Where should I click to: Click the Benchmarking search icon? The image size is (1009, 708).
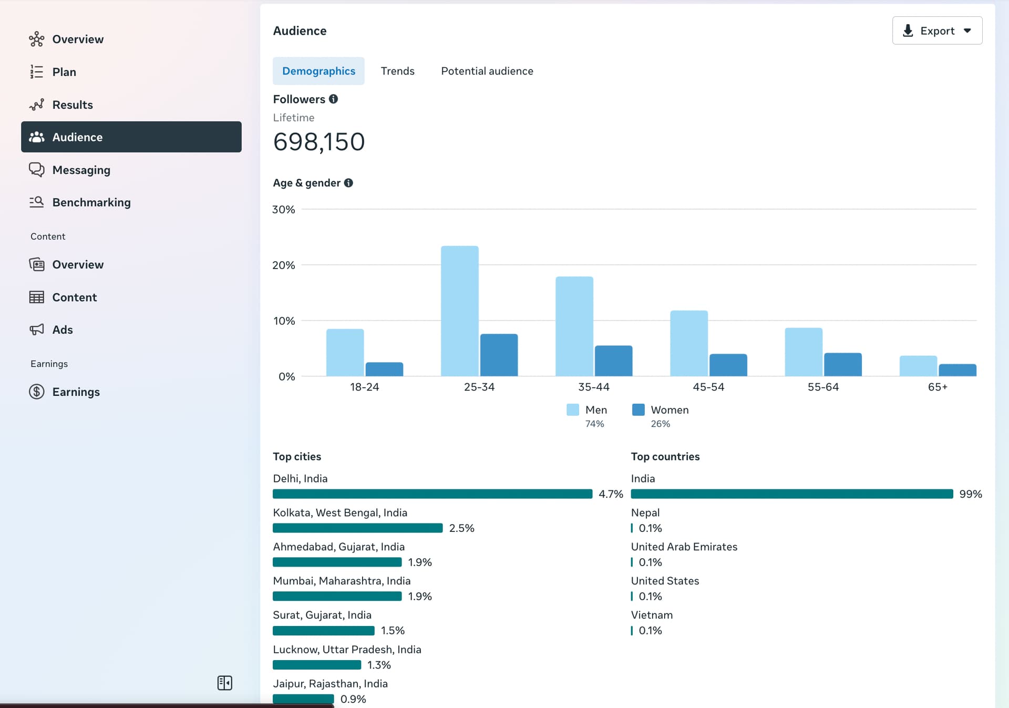(x=36, y=202)
